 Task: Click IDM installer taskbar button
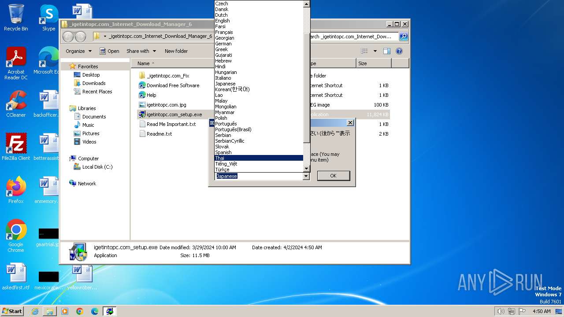(x=109, y=311)
